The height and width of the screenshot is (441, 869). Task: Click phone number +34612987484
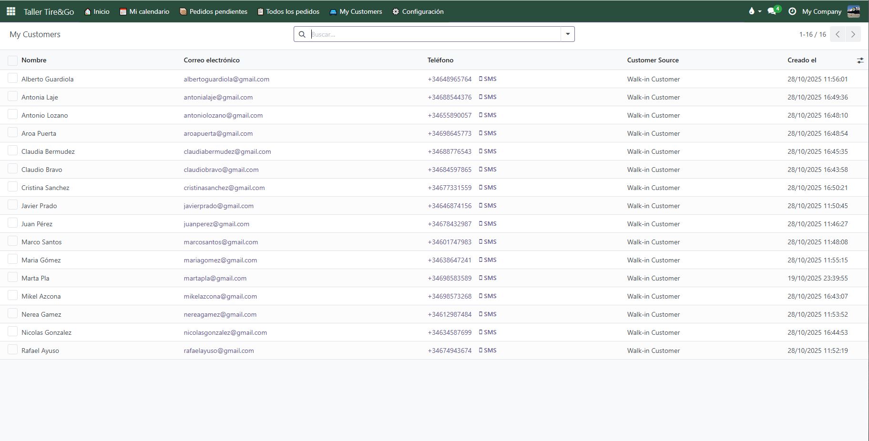coord(450,314)
